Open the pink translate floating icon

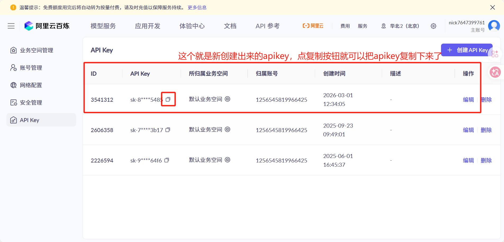(x=495, y=72)
